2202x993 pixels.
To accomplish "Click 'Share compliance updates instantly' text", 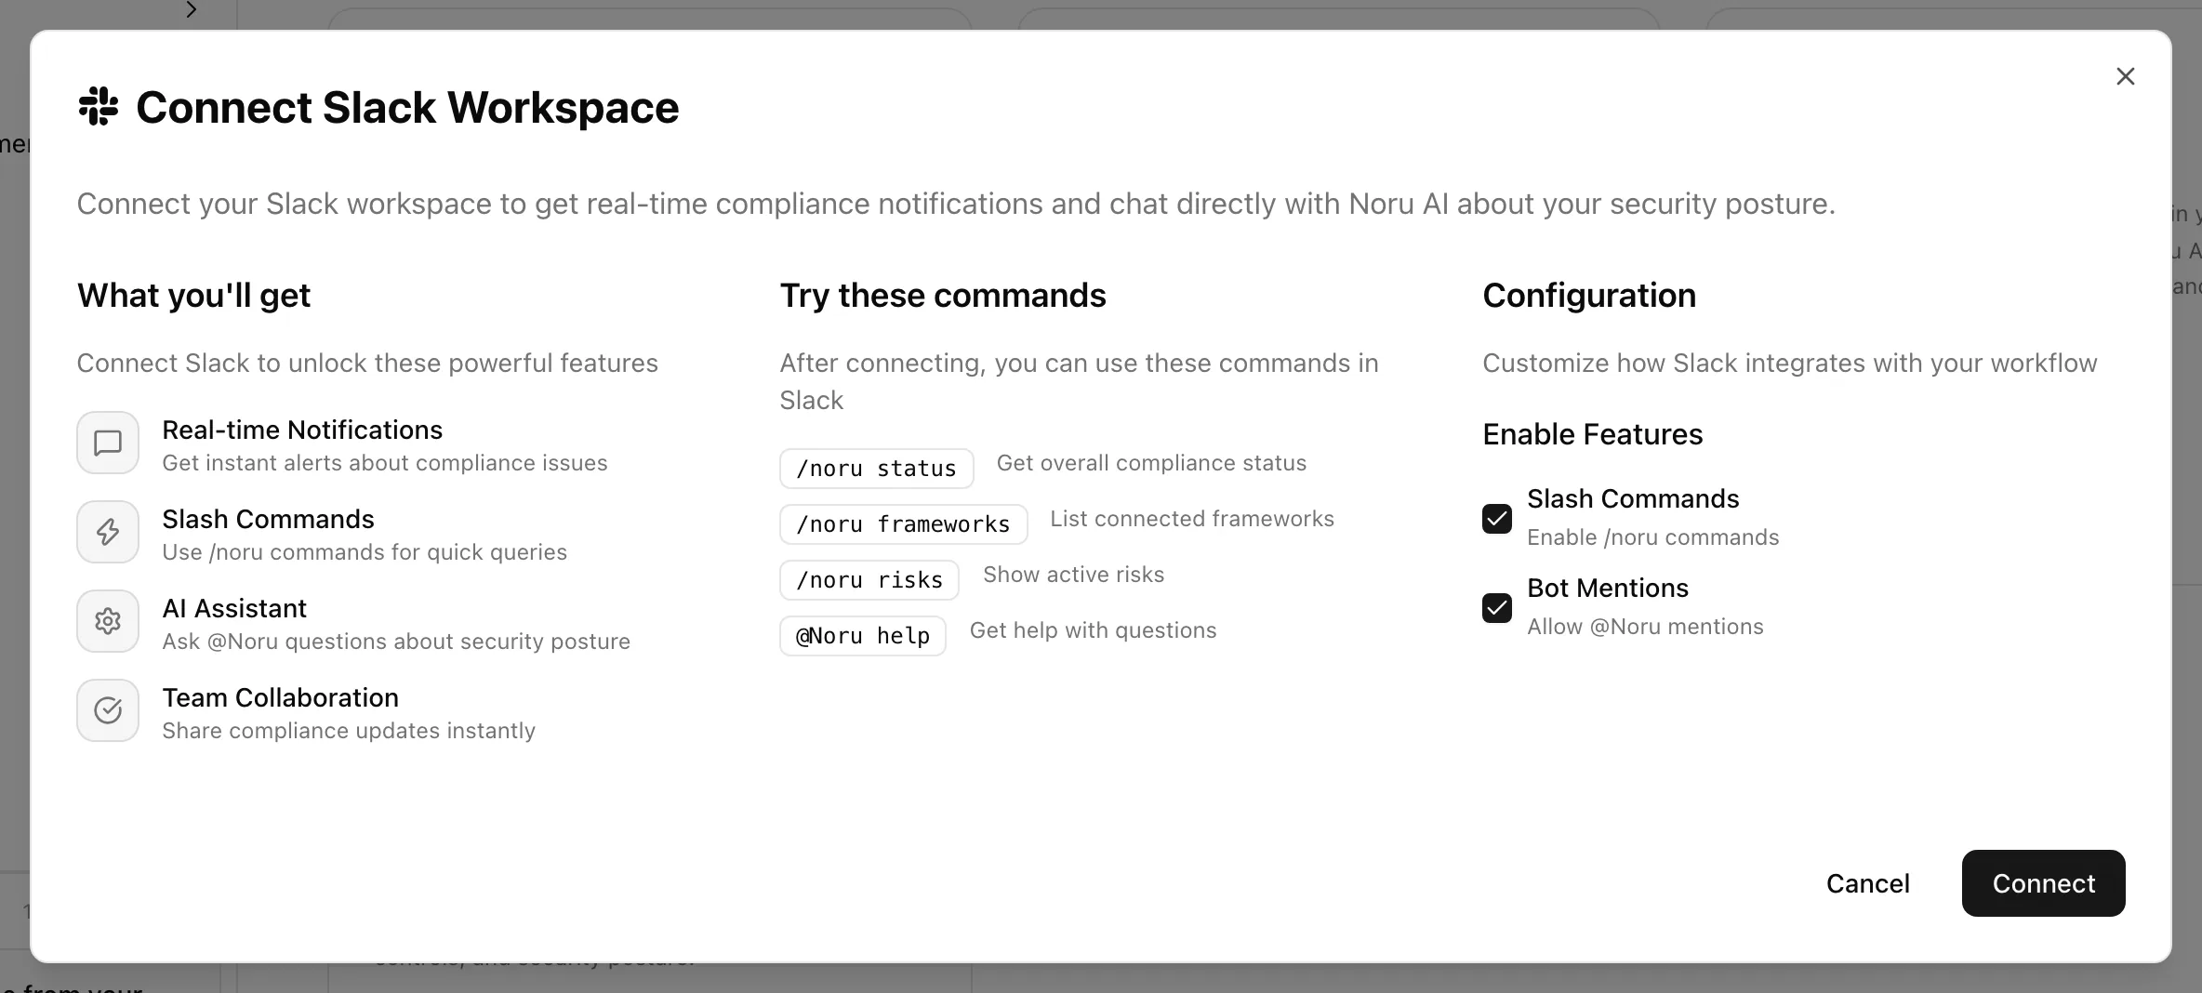I will (349, 731).
